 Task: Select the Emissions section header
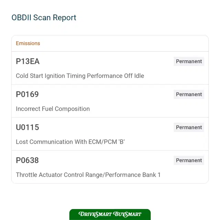[28, 43]
